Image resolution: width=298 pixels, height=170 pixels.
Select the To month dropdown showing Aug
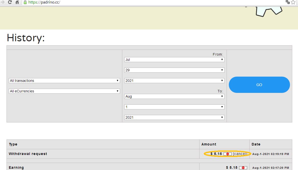(174, 96)
